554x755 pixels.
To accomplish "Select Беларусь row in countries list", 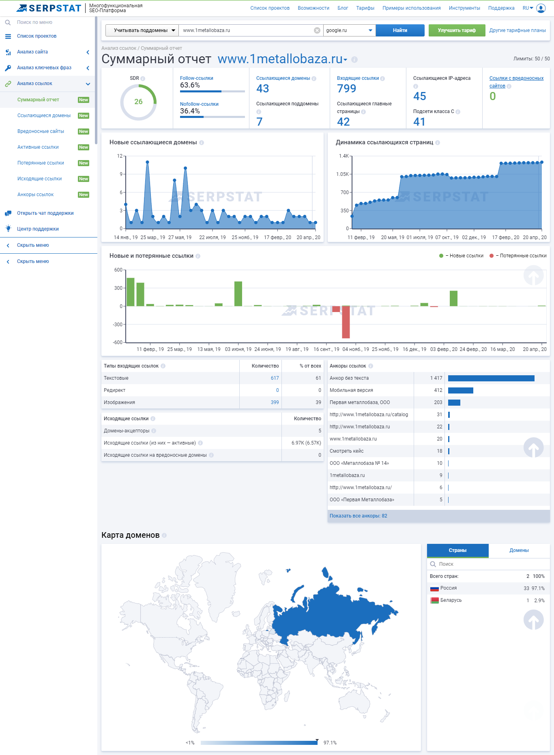I will [488, 600].
